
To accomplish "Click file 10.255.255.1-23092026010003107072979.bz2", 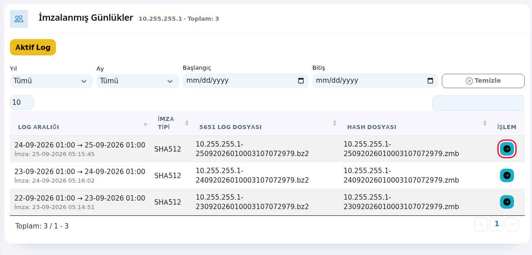I will 252,202.
